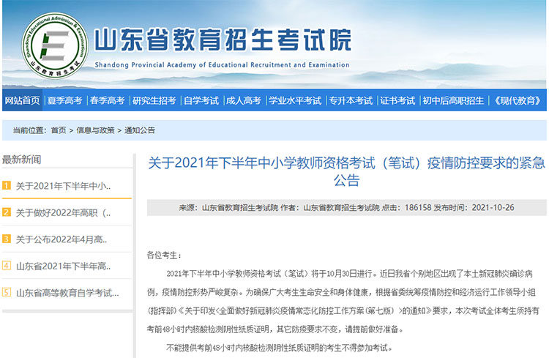The height and width of the screenshot is (358, 549).
Task: Select 成人高考 in the navigation bar
Action: 243,100
